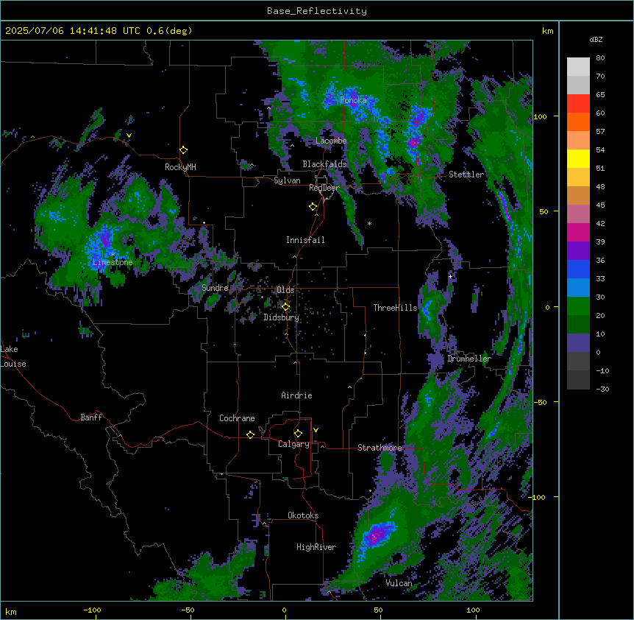The height and width of the screenshot is (620, 634).
Task: Click the Lacombe city label
Action: [x=331, y=141]
